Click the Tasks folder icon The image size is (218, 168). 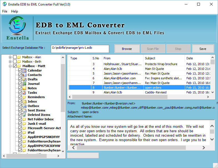pyautogui.click(x=24, y=93)
